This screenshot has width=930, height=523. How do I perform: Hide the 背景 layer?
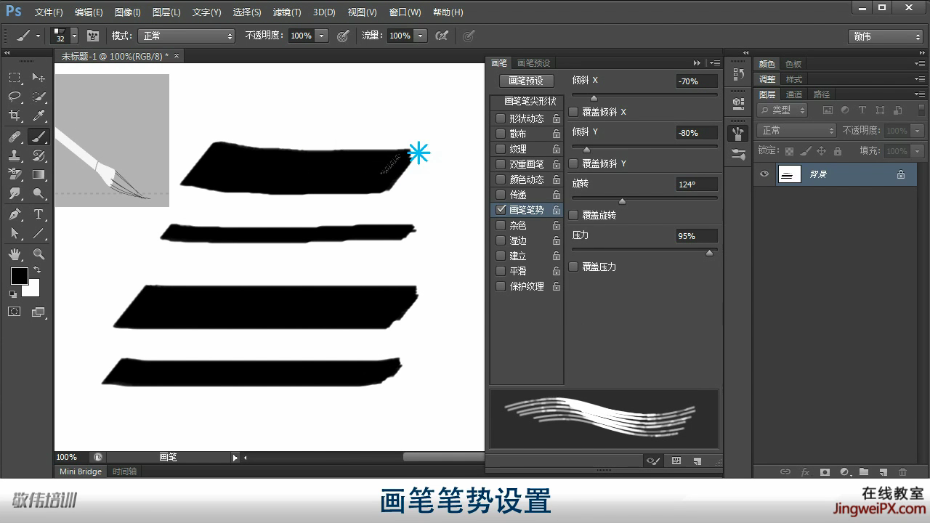[764, 174]
